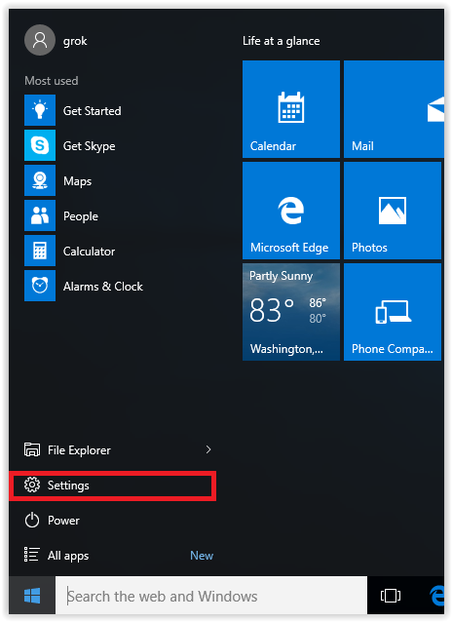This screenshot has height=622, width=452.
Task: Open the Calendar live tile
Action: tap(291, 109)
